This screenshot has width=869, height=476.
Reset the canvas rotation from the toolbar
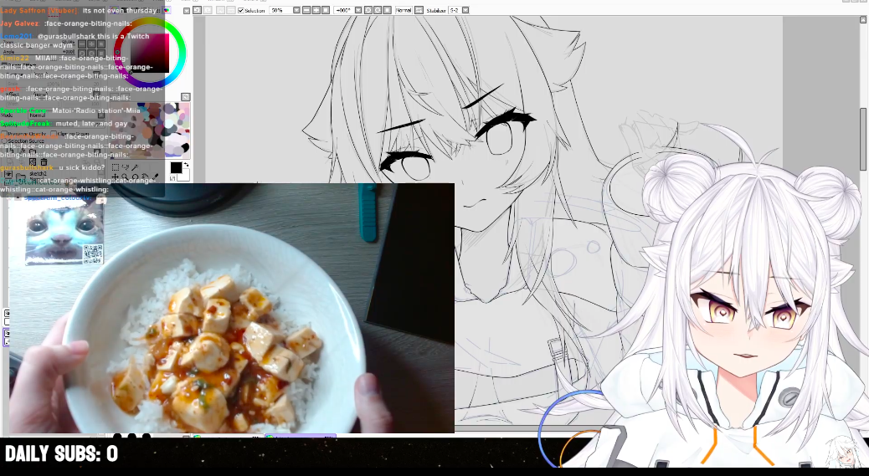[x=387, y=10]
